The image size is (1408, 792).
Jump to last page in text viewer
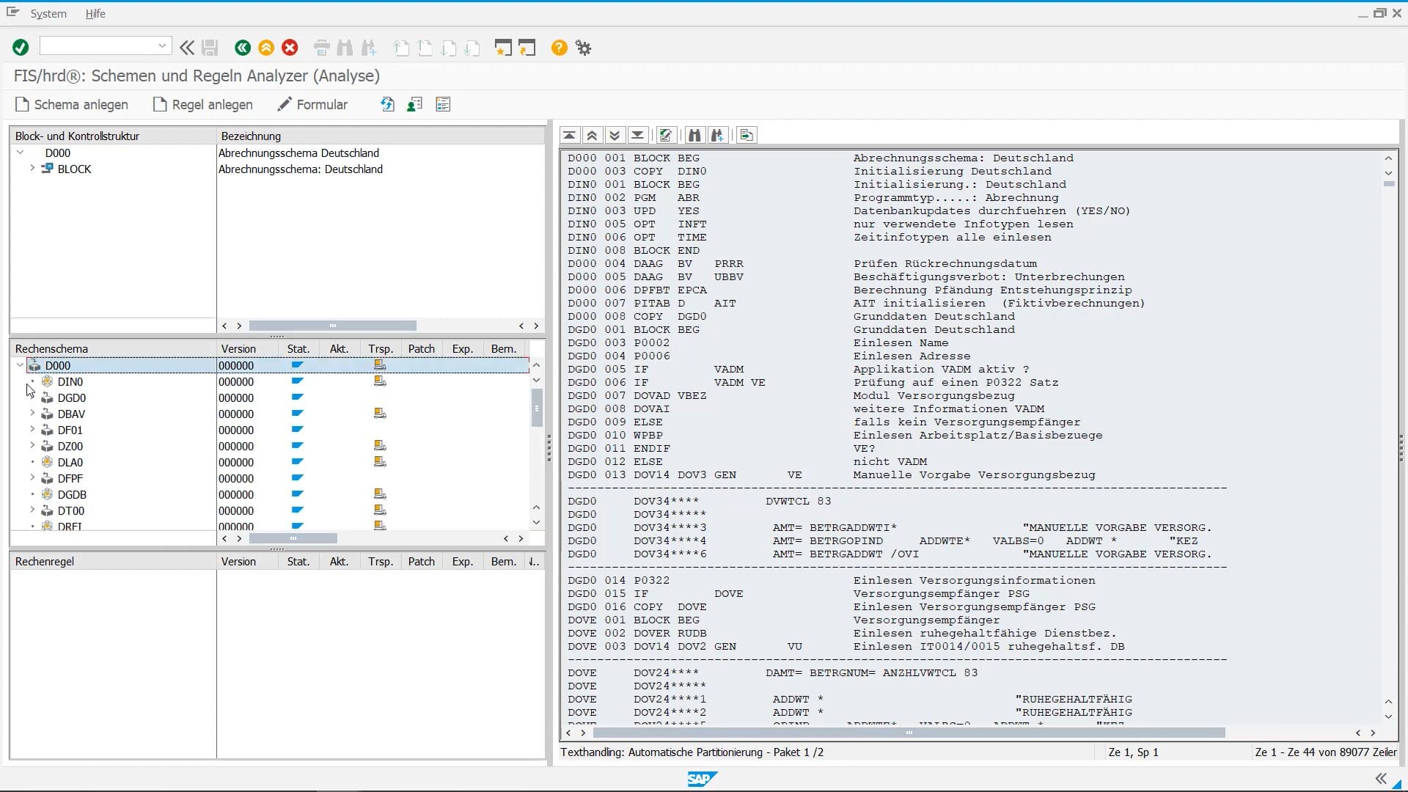637,135
